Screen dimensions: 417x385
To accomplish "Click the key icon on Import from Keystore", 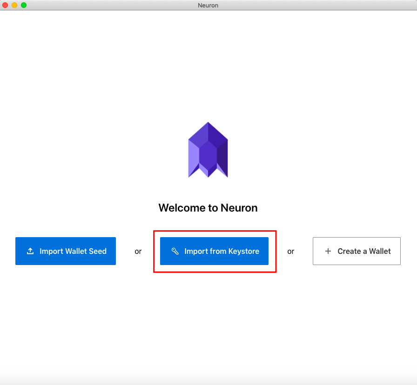I will 175,251.
